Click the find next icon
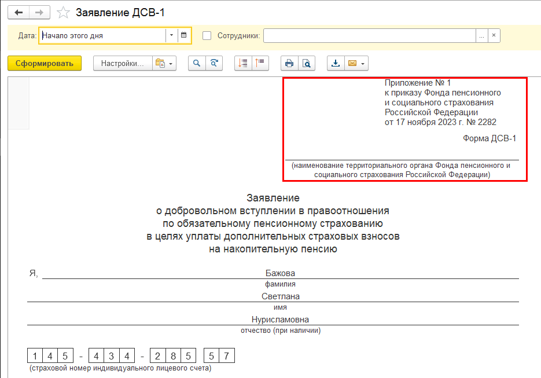 coord(214,64)
